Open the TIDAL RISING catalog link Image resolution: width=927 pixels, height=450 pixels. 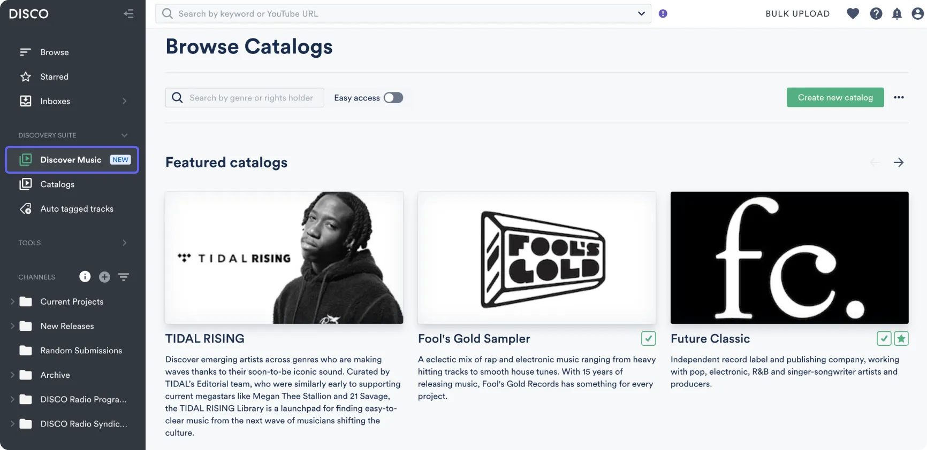click(205, 338)
